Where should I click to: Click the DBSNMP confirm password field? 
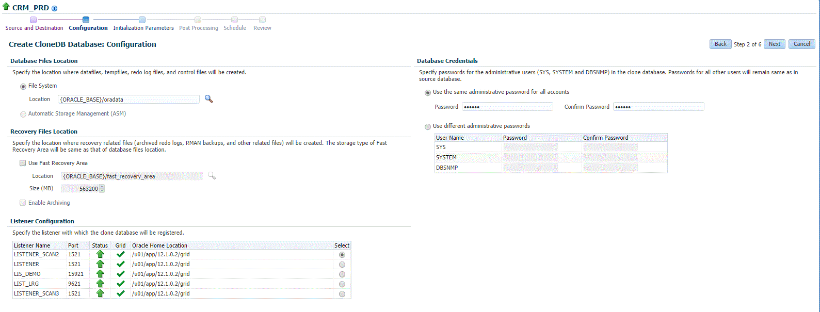pos(610,168)
